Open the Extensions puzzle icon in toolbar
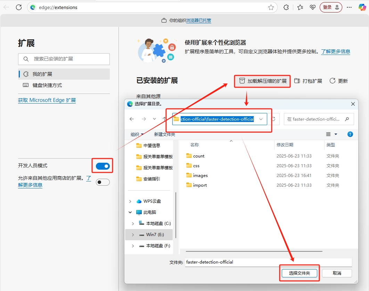 [286, 7]
